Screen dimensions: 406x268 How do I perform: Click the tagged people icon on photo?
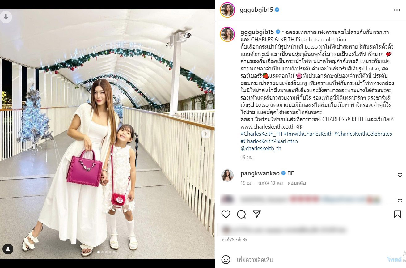click(8, 249)
